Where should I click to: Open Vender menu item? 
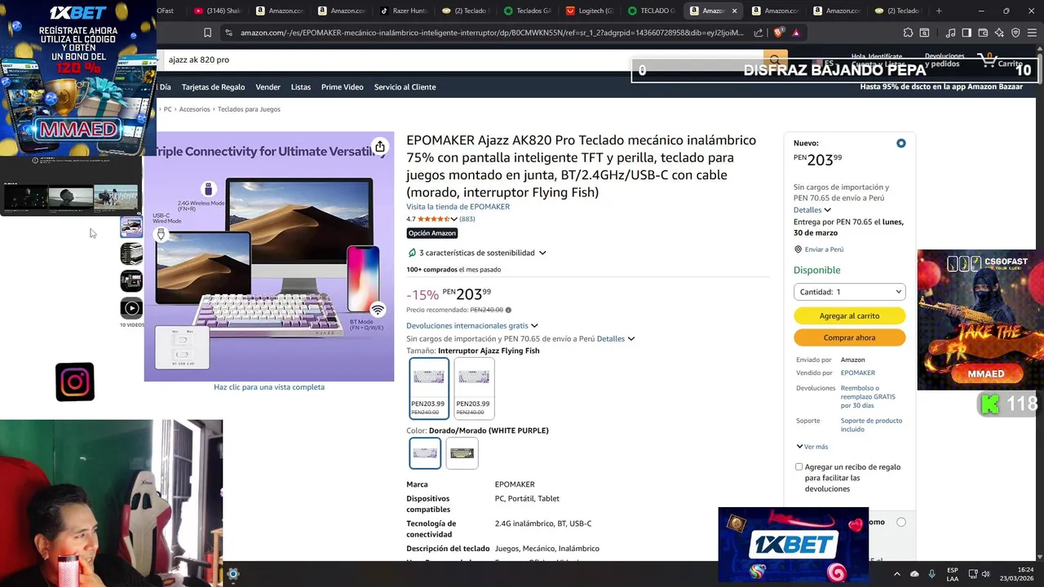[x=268, y=87]
